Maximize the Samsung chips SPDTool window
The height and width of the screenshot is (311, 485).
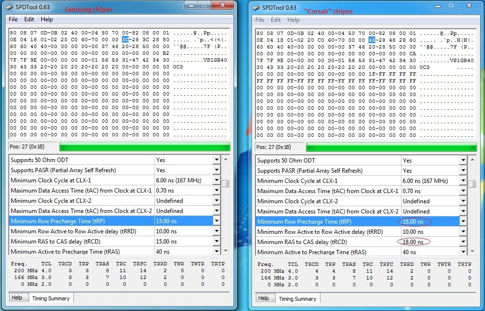point(204,5)
